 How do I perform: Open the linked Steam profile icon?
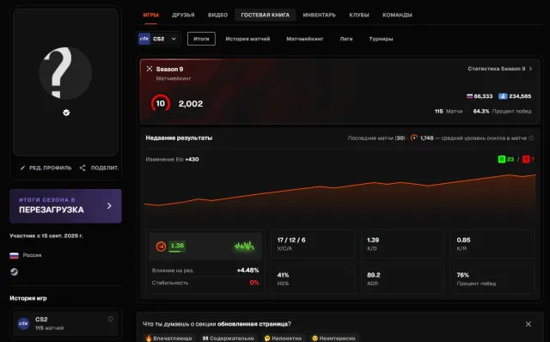[x=14, y=272]
